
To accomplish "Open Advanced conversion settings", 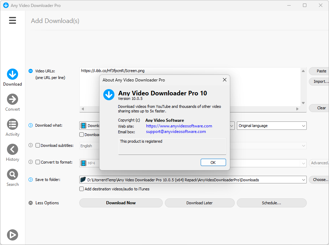I will coord(319,163).
